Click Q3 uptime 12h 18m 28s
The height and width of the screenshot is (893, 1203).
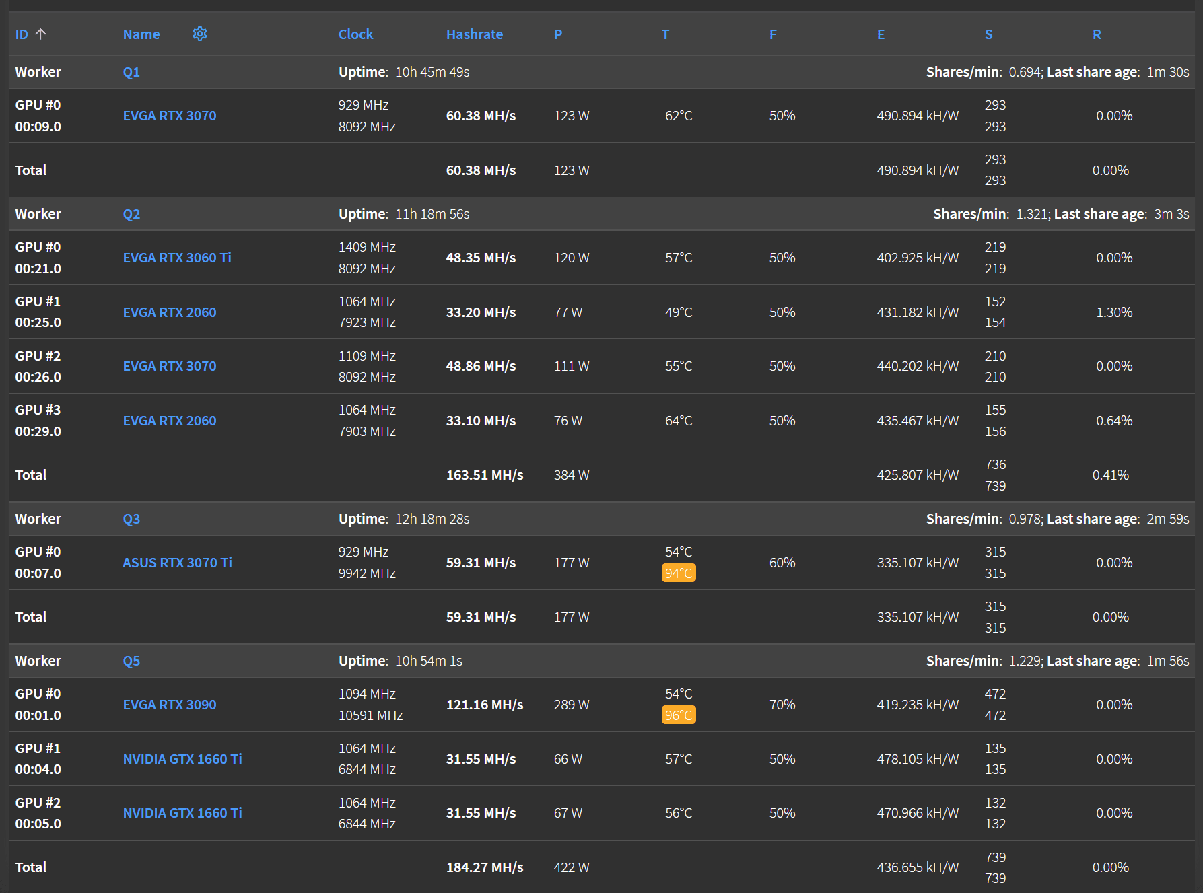tap(404, 519)
